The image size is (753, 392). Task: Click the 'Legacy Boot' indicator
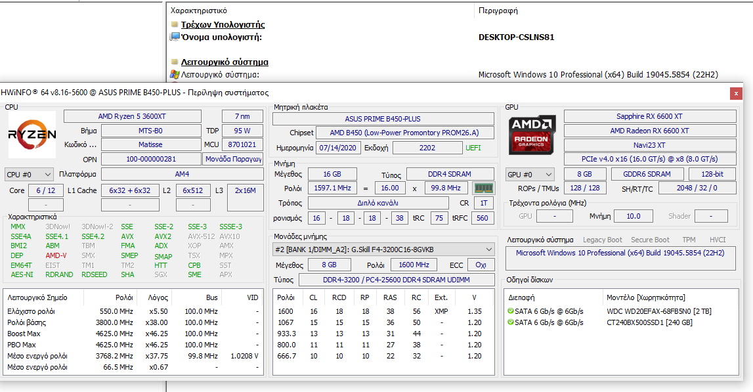tap(602, 240)
